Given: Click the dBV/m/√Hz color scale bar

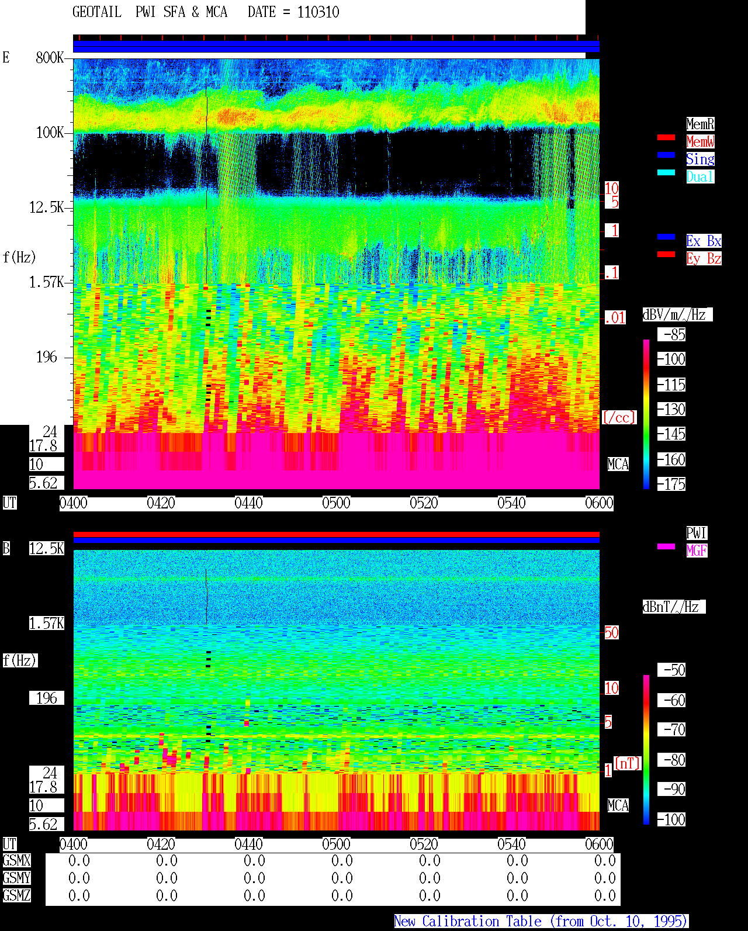Looking at the screenshot, I should click(x=646, y=414).
